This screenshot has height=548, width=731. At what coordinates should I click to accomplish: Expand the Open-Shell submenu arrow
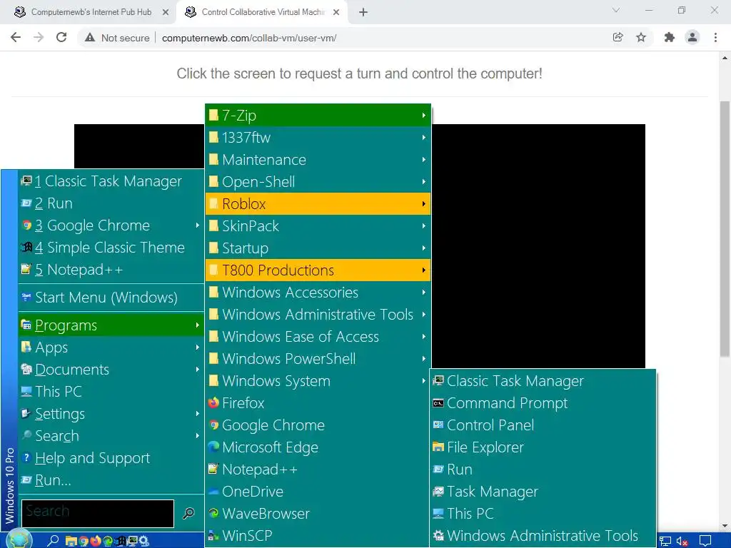pos(423,182)
